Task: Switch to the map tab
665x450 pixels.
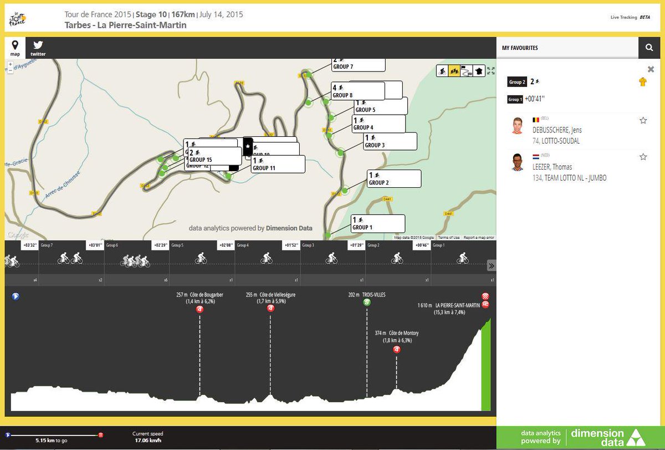Action: [15, 48]
